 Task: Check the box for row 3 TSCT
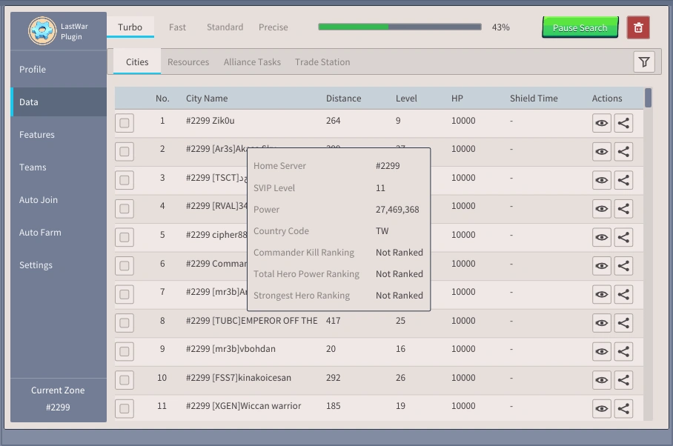(x=125, y=180)
